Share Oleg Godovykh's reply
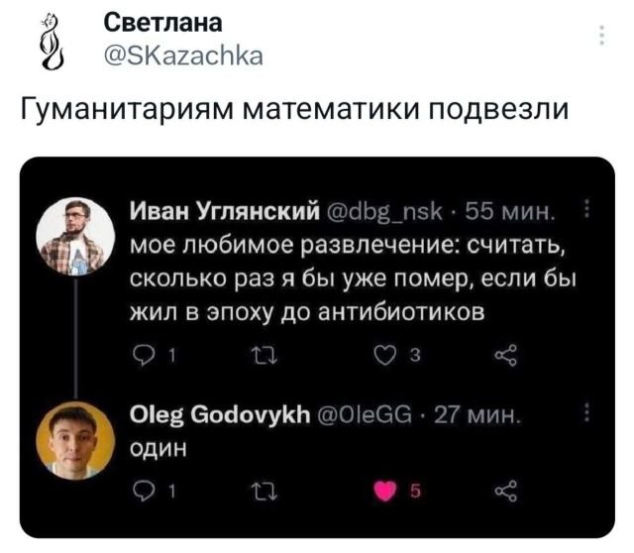Viewport: 634px width, 553px height. tap(509, 491)
